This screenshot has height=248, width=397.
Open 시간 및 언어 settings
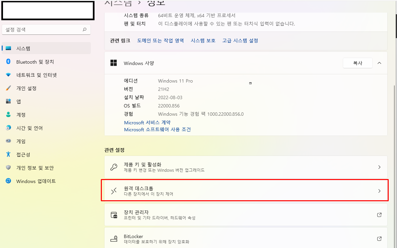[46, 128]
